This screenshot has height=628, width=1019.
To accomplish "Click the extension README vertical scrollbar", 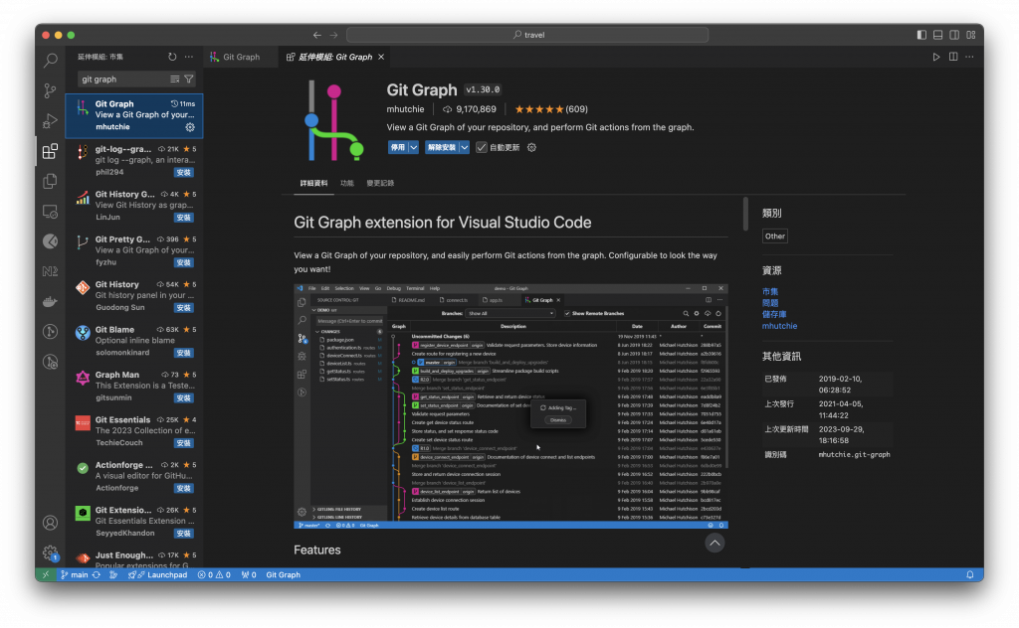I will pos(745,214).
